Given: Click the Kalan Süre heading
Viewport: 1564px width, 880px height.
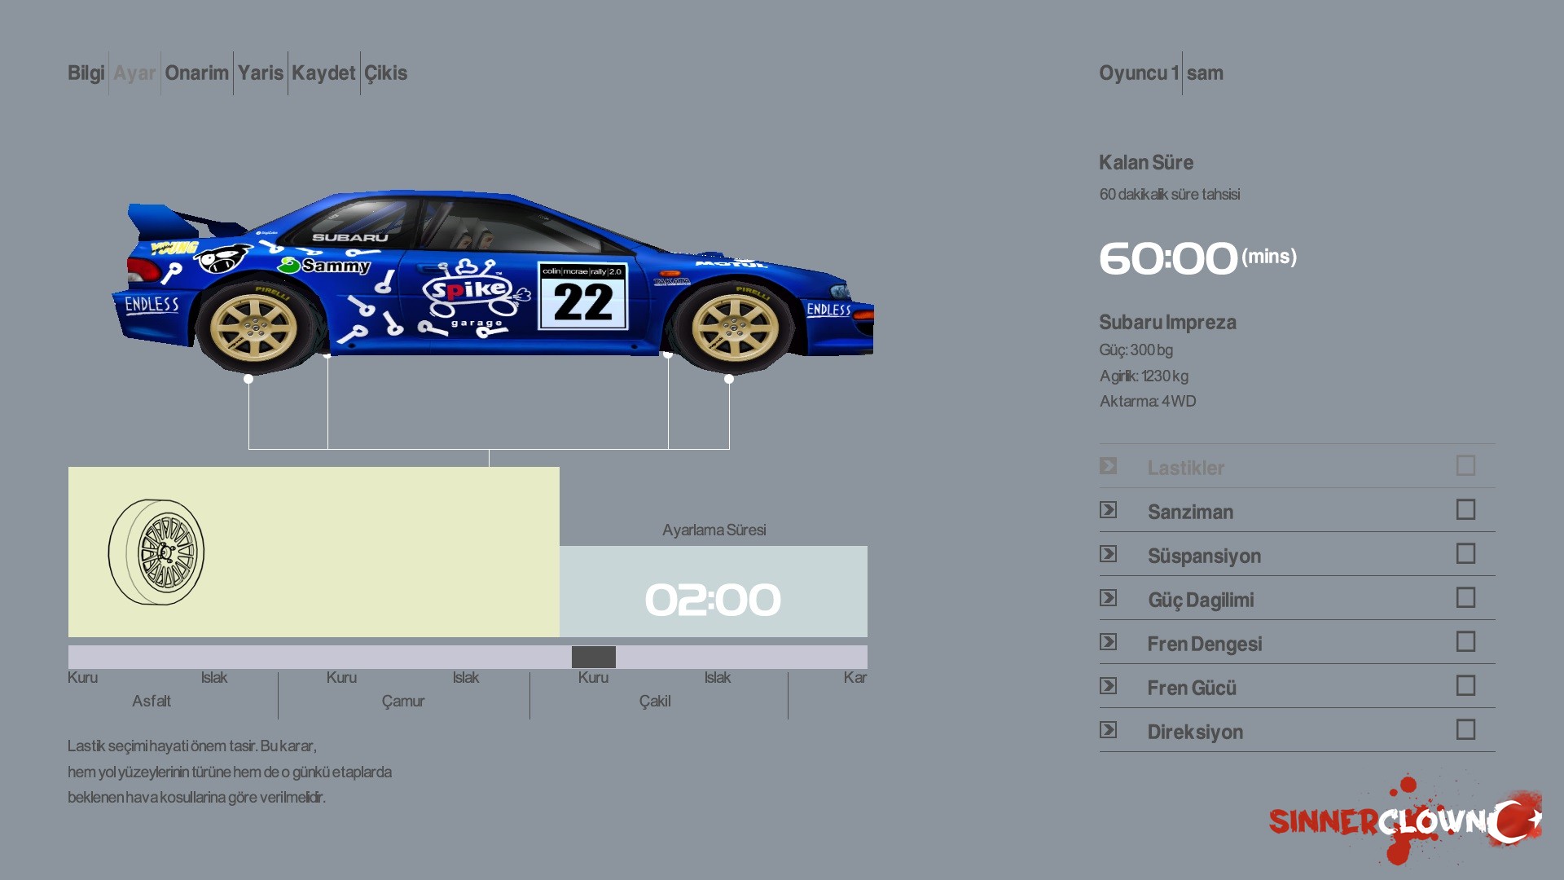Looking at the screenshot, I should pos(1146,162).
